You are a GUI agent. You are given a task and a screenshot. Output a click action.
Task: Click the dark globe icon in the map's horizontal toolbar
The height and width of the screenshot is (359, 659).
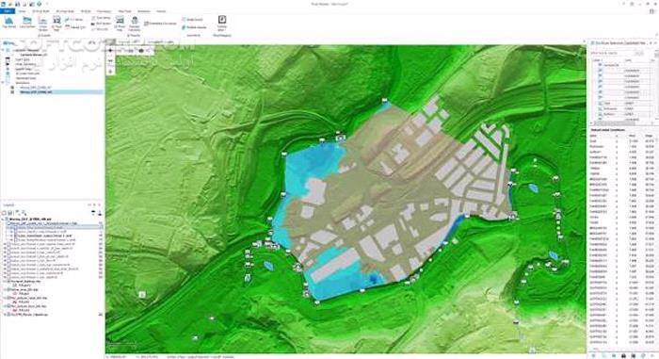[141, 51]
